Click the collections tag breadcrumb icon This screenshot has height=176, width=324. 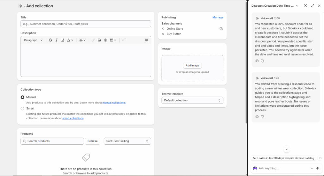20,6
